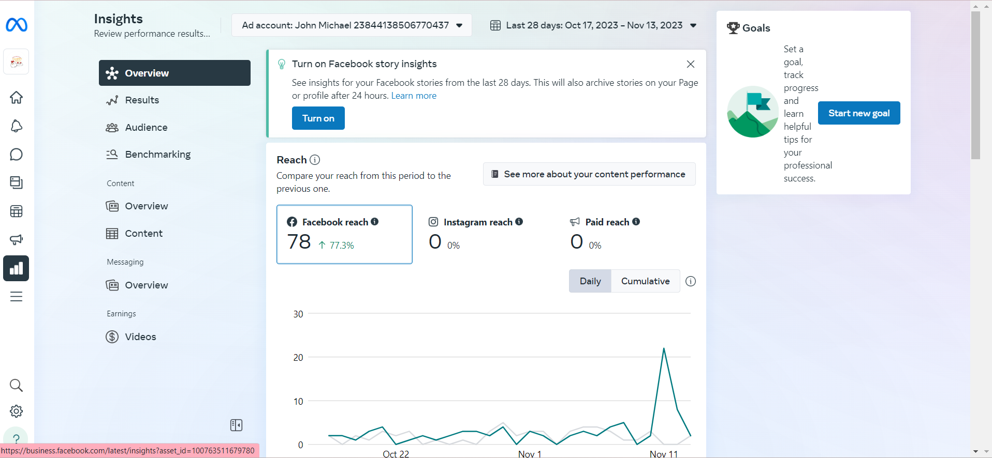Open Settings gear icon
992x458 pixels.
(17, 411)
